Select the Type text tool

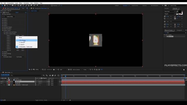tap(23, 6)
